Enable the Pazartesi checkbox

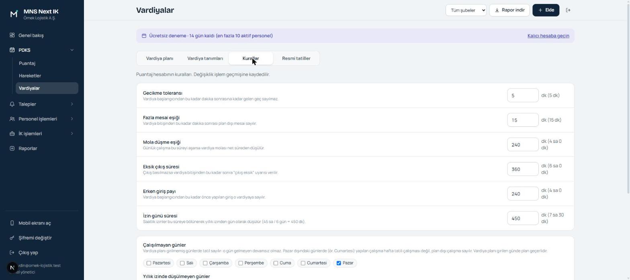point(149,263)
